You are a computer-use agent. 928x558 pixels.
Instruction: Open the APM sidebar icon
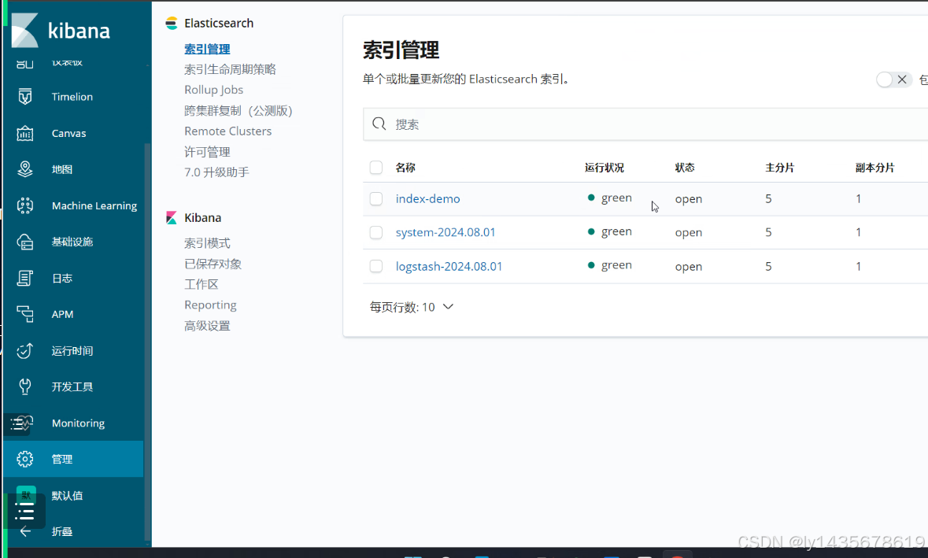[25, 314]
